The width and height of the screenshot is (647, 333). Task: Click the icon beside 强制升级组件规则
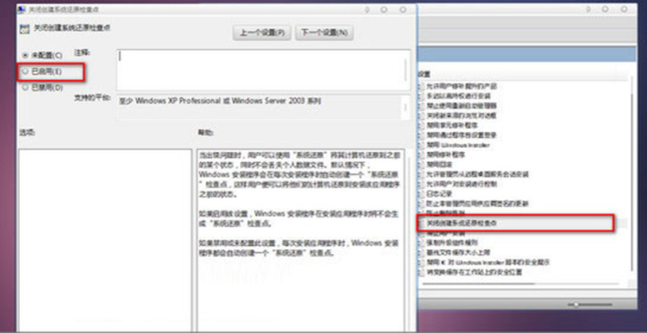point(421,242)
